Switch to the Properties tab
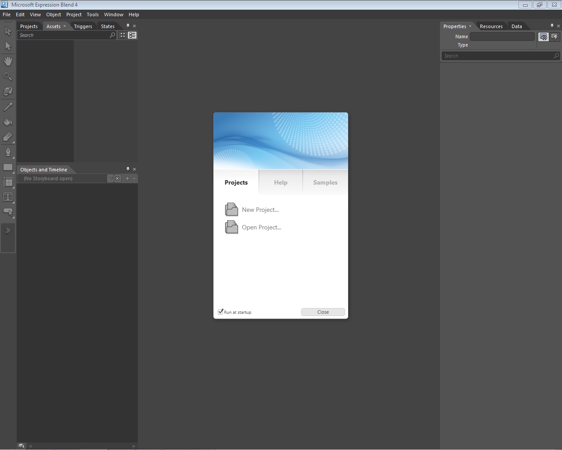This screenshot has width=562, height=450. coord(455,26)
